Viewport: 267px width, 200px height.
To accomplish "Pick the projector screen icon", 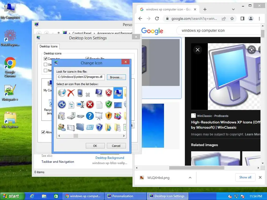I will click(x=99, y=116).
